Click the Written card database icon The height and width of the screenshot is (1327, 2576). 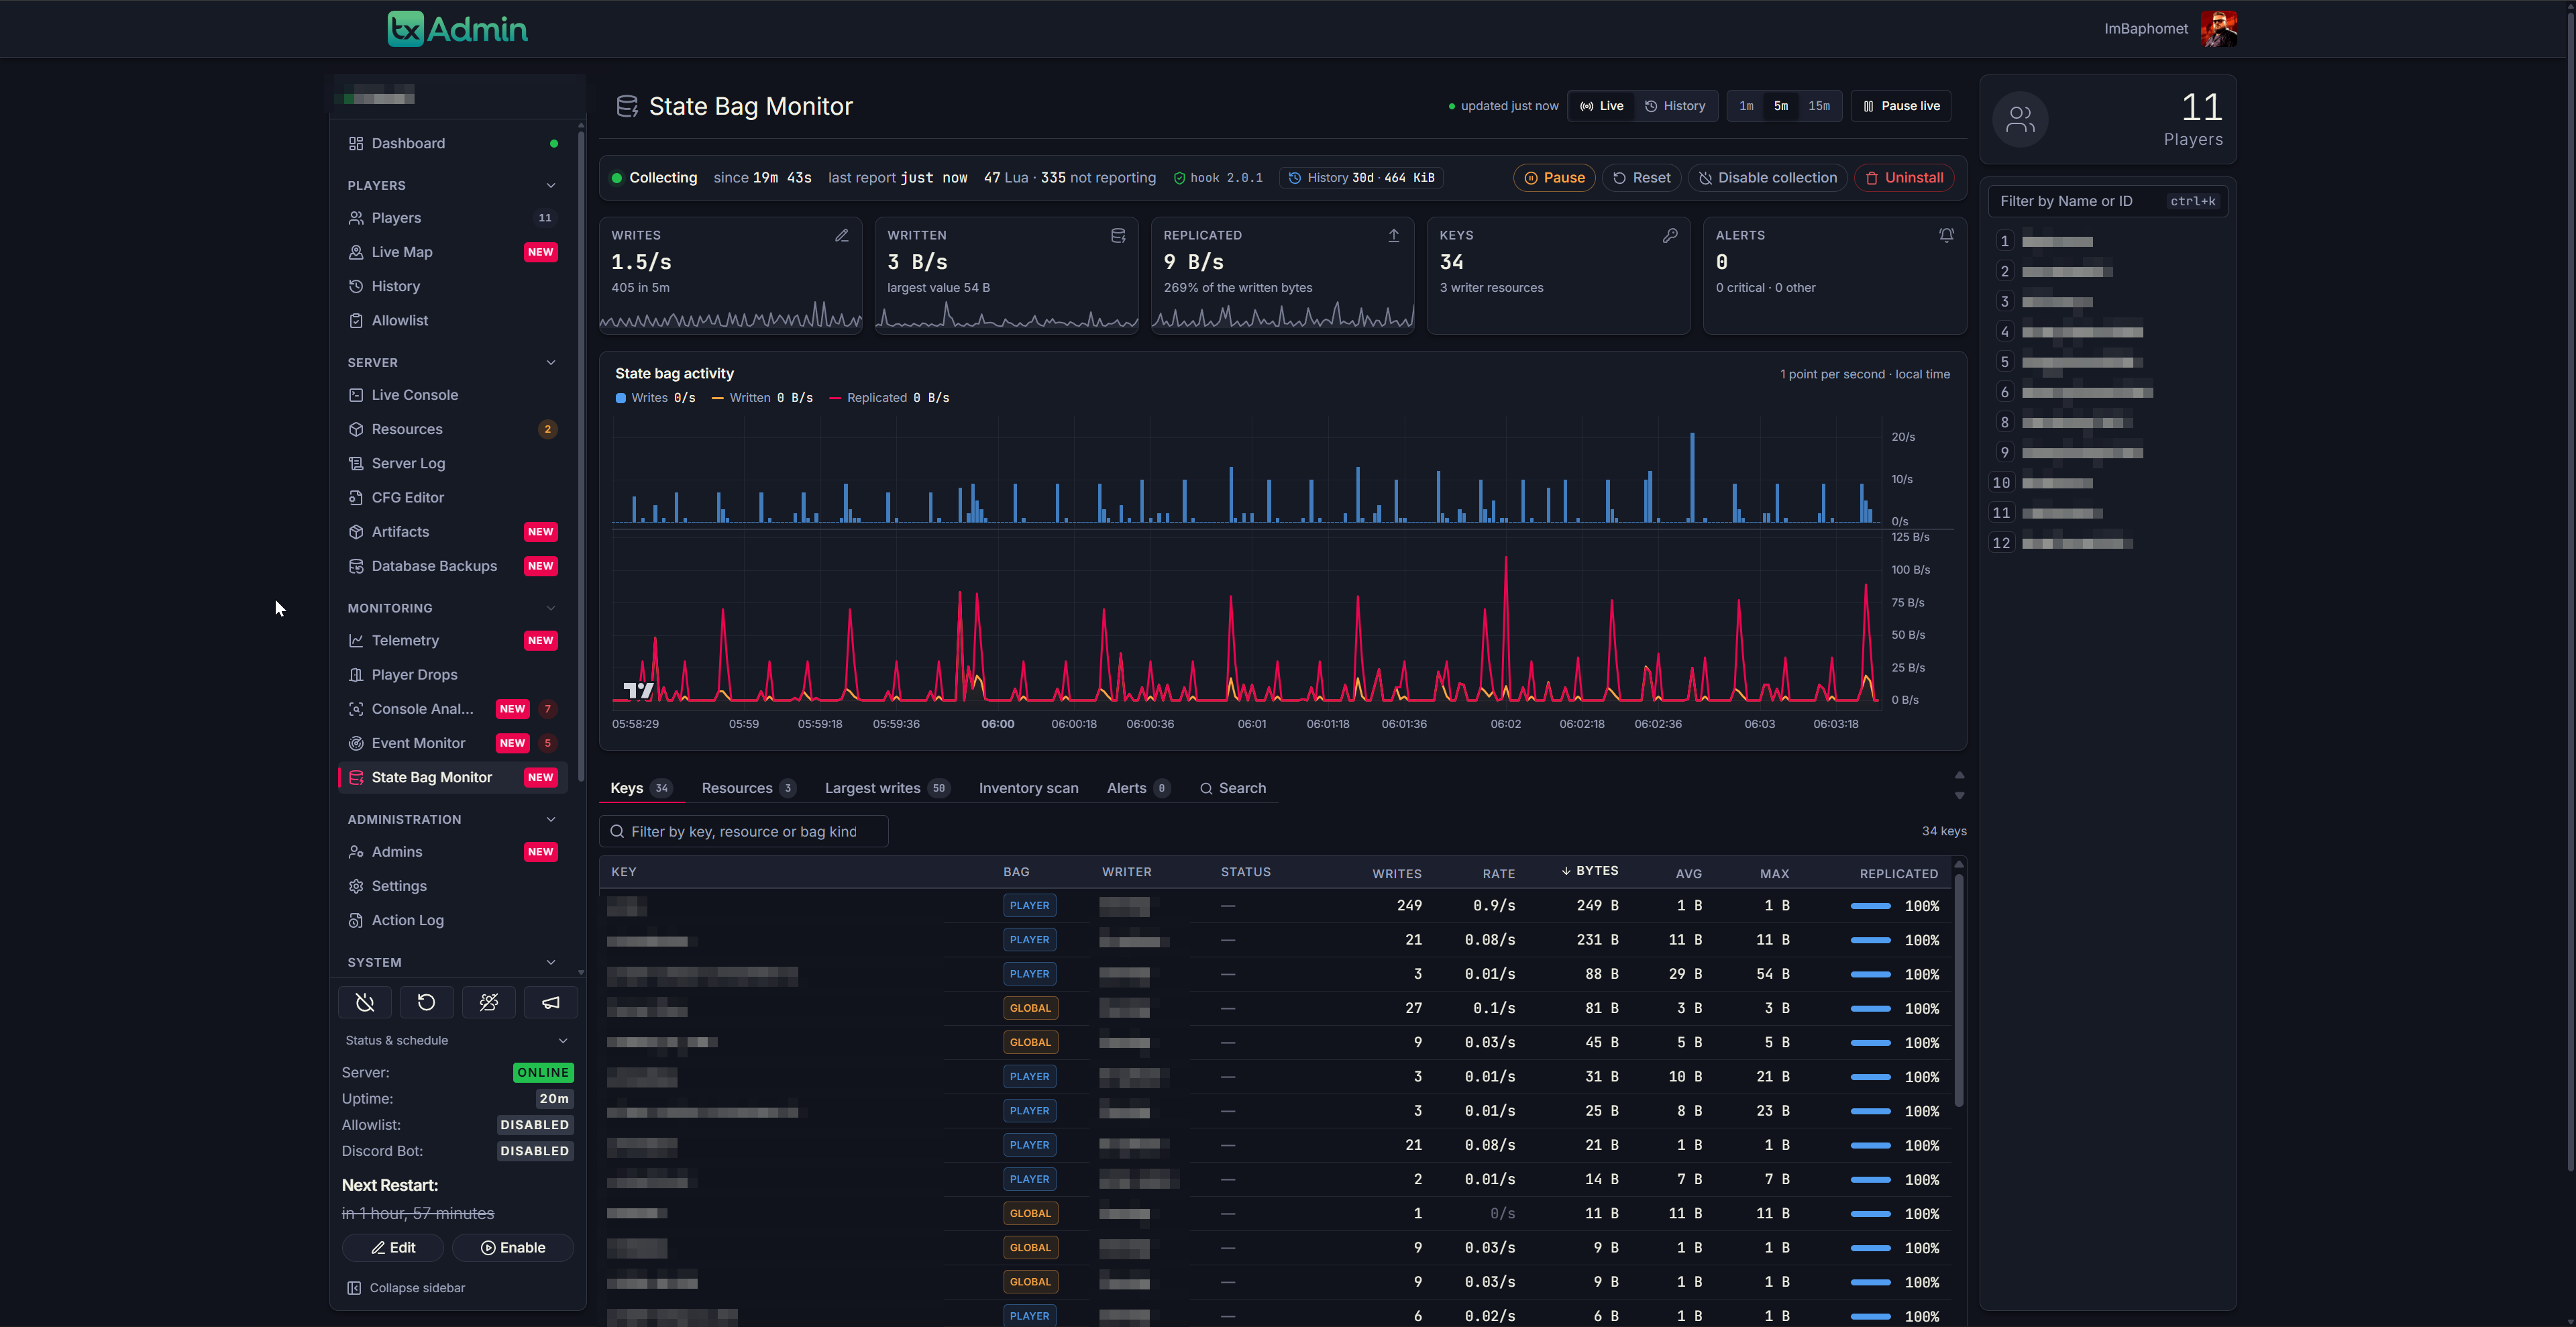click(x=1118, y=235)
